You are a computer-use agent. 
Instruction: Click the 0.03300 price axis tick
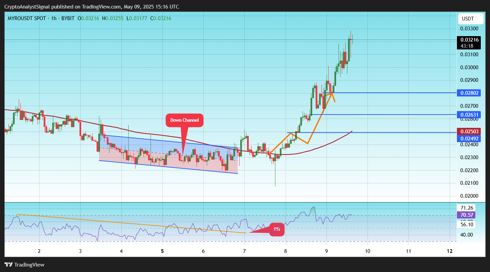[470, 29]
